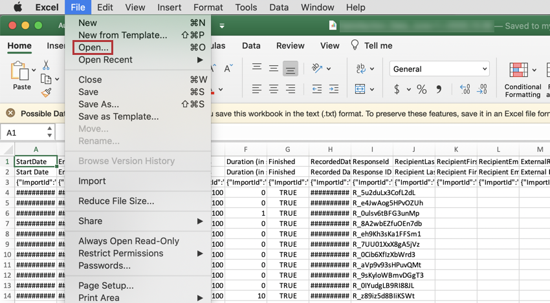
Task: Toggle bottom align button in ribbon
Action: [291, 68]
